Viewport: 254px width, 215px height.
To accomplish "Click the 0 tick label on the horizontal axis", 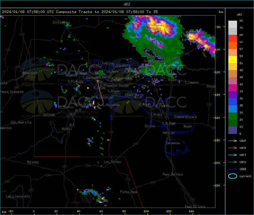I will (34, 211).
